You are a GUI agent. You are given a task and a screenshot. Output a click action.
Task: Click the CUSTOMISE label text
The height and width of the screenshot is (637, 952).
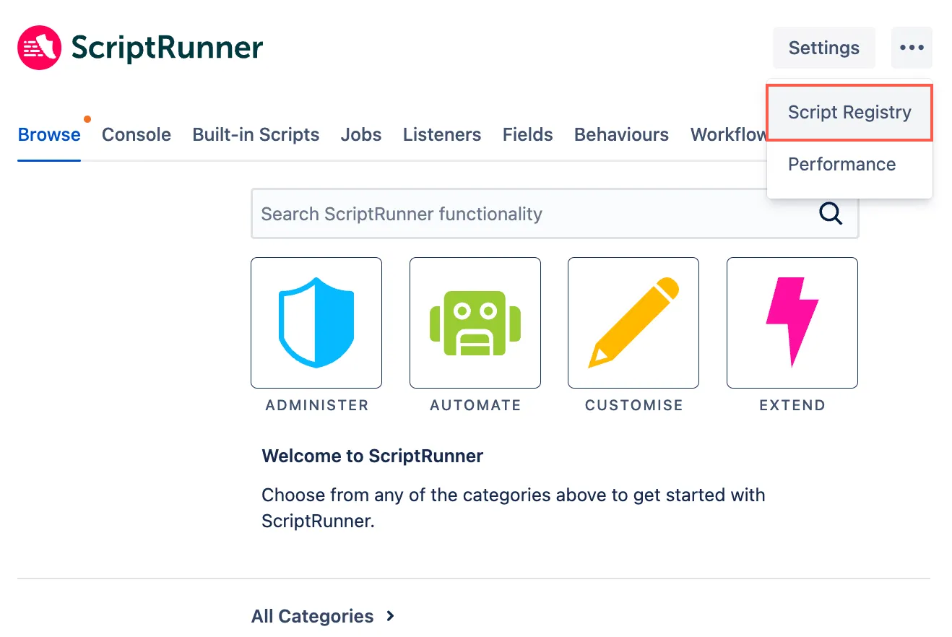coord(634,405)
